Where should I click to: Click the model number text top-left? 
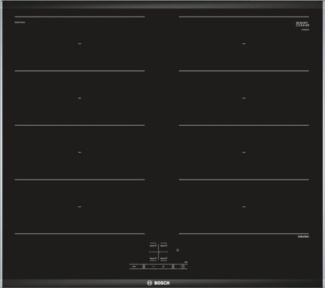(x=20, y=23)
